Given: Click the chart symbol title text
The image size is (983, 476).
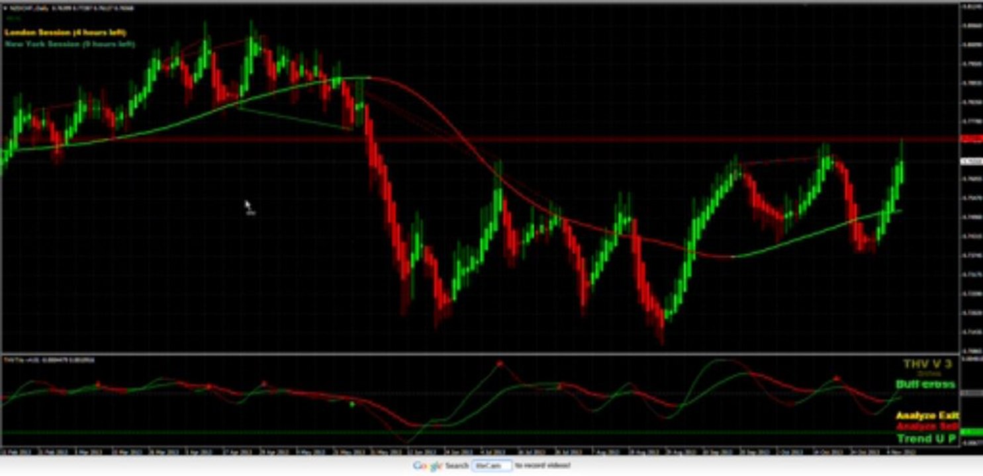Looking at the screenshot, I should (x=71, y=9).
